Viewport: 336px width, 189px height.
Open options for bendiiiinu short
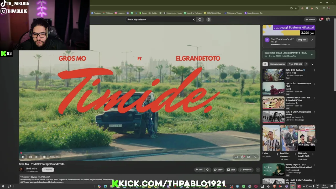(295, 154)
